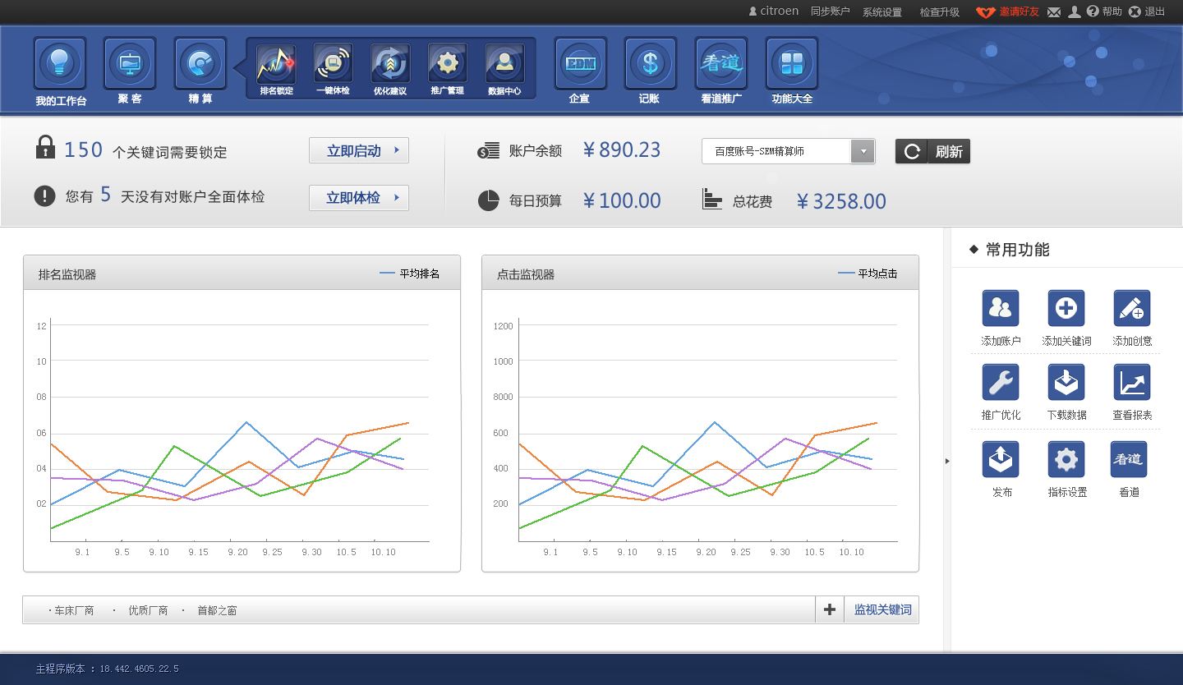Viewport: 1183px width, 685px height.
Task: Toggle the 平均排名 legend entry
Action: (x=410, y=274)
